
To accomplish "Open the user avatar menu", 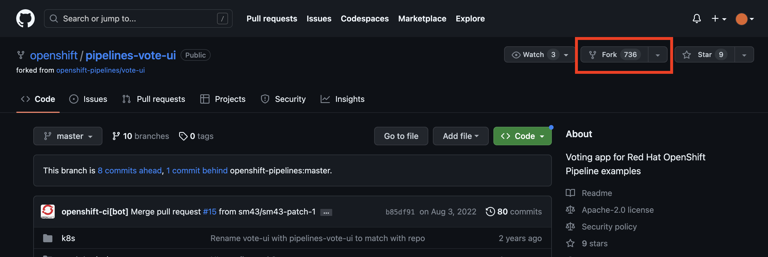I will click(745, 19).
